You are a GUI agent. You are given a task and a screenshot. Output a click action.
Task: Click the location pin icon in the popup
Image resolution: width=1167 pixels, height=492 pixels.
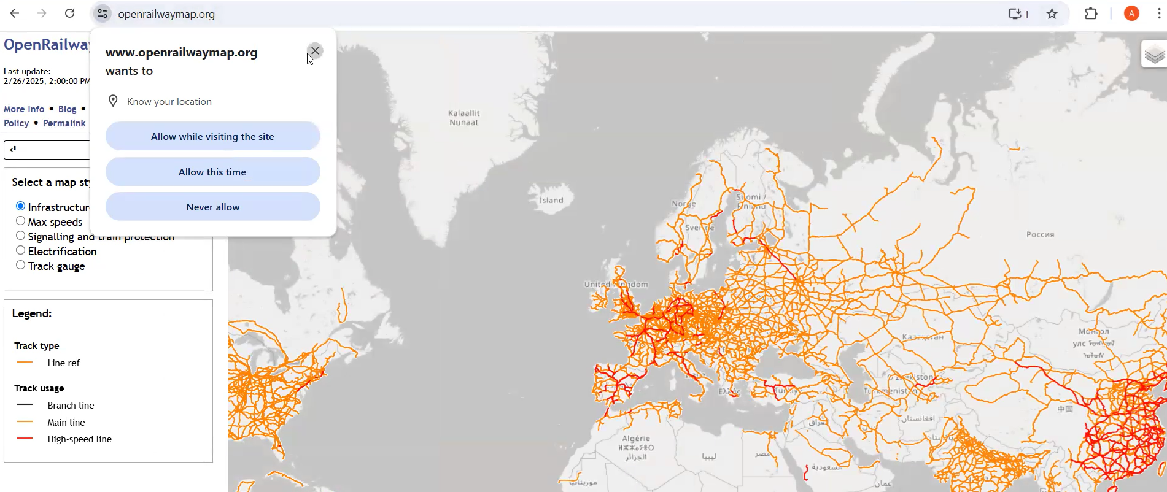point(113,101)
